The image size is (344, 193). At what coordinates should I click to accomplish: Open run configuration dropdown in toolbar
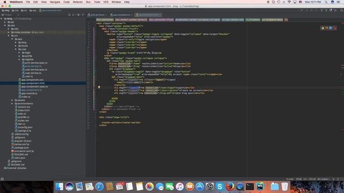pyautogui.click(x=302, y=10)
